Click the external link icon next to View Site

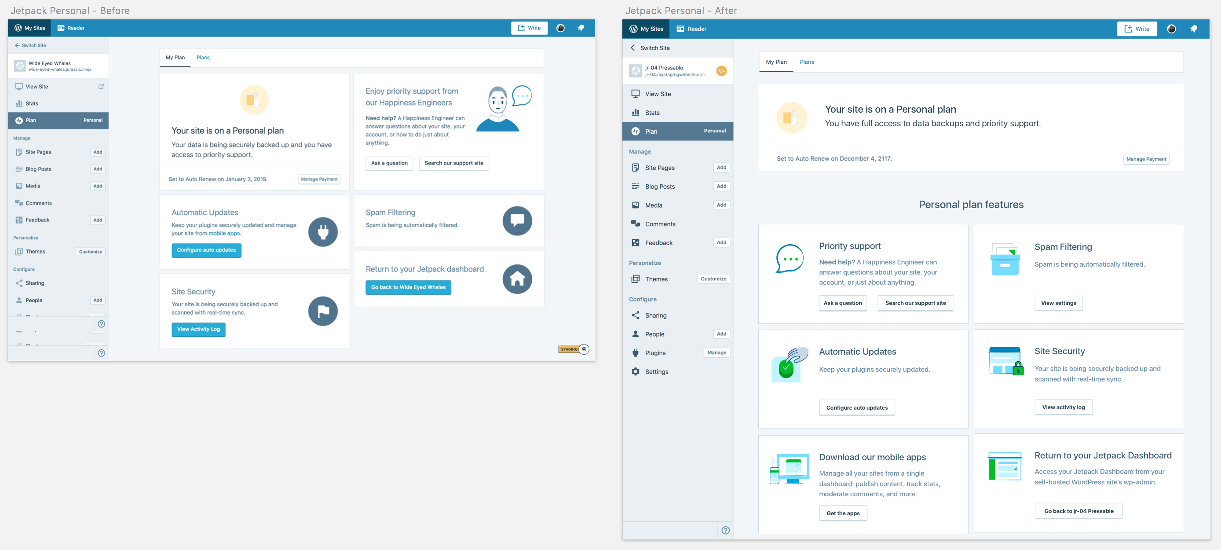(x=101, y=86)
